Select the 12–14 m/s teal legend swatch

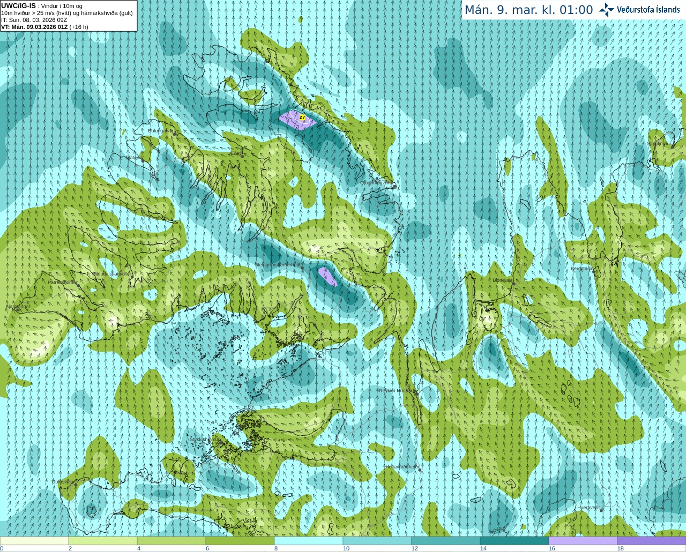click(446, 541)
